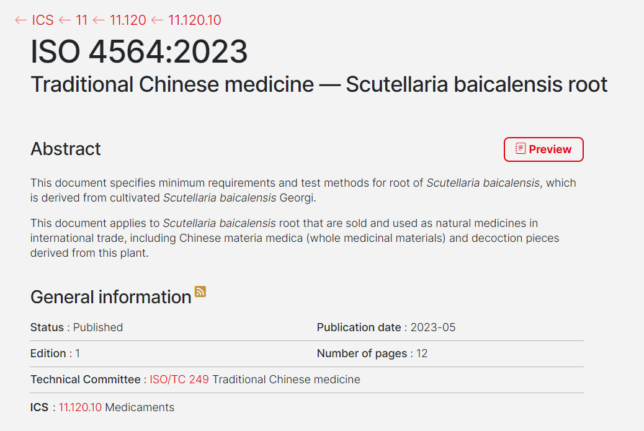Click the first abstract paragraph about minimum requirements
This screenshot has height=431, width=644.
303,190
